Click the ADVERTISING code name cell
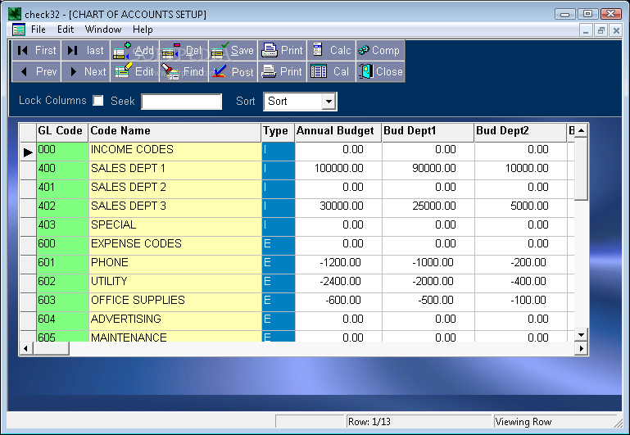630x435 pixels. pos(174,321)
